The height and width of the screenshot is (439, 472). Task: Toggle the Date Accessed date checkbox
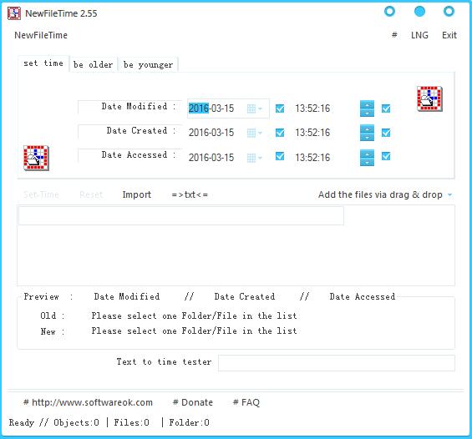pos(280,156)
